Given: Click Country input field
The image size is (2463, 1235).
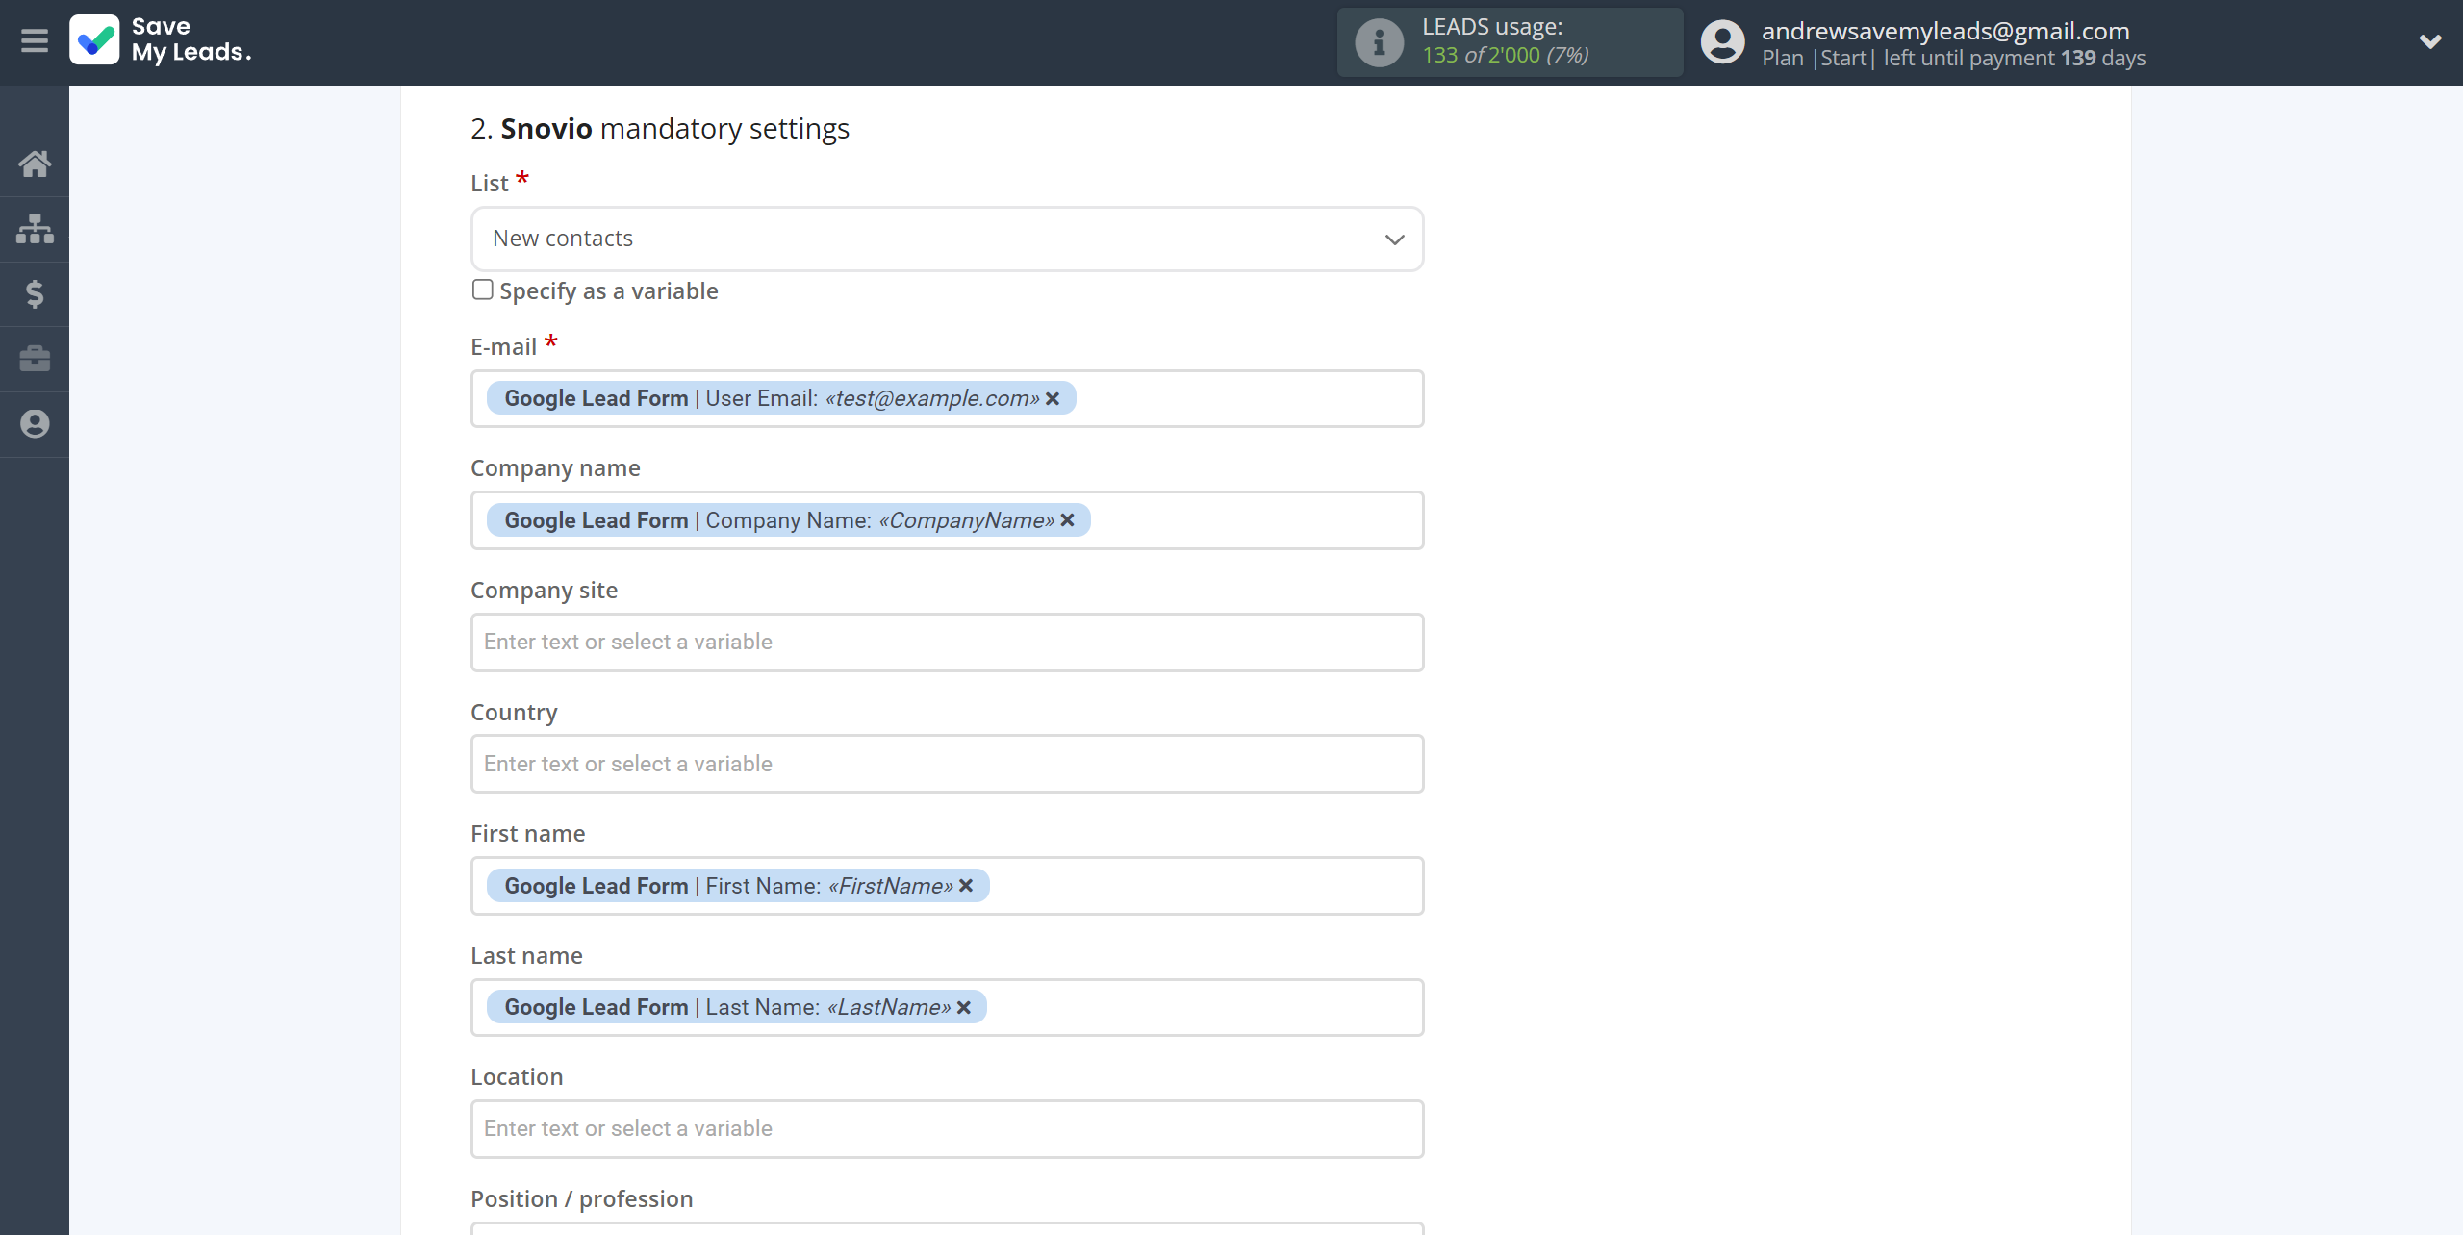Looking at the screenshot, I should 945,763.
